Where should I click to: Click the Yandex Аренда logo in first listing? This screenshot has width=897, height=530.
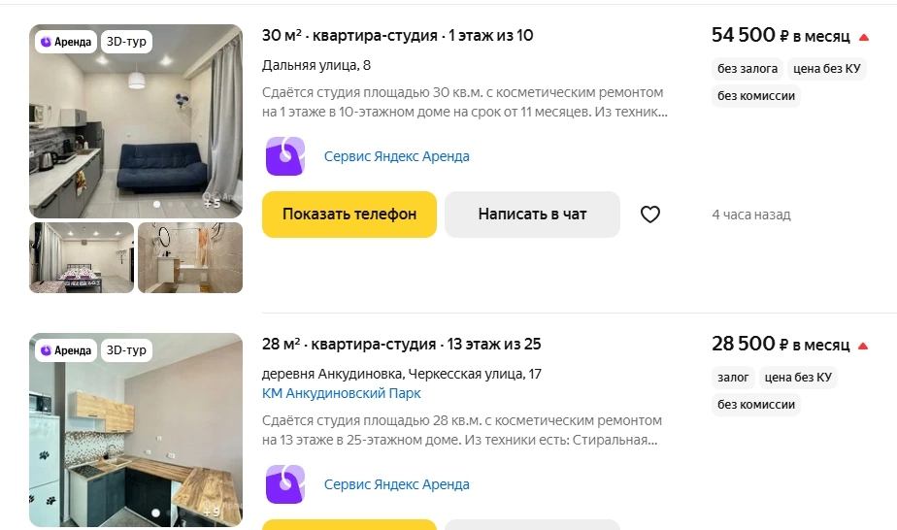tap(284, 156)
